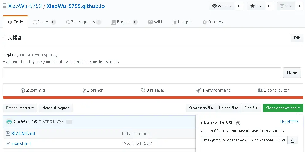Click the branch icon next to 1 branch
Viewport: 305px width, 152px height.
[84, 90]
